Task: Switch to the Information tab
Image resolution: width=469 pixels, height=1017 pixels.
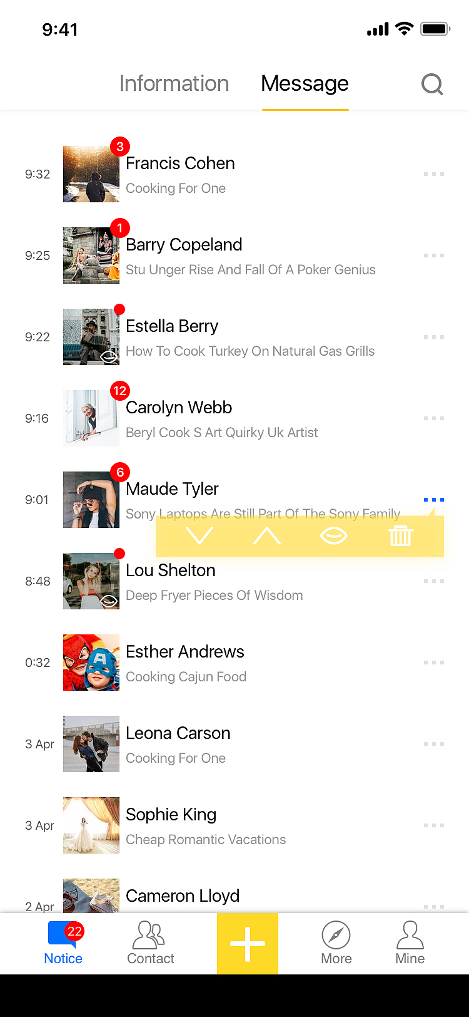Action: [174, 84]
